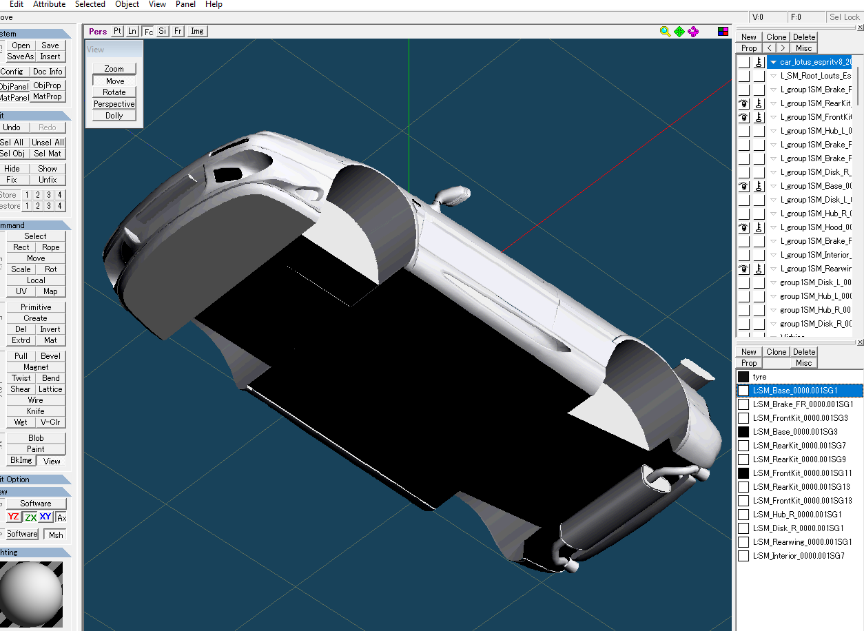Screen dimensions: 864x631
Task: Toggle visibility of L_group1SM_Base object
Action: coord(743,186)
